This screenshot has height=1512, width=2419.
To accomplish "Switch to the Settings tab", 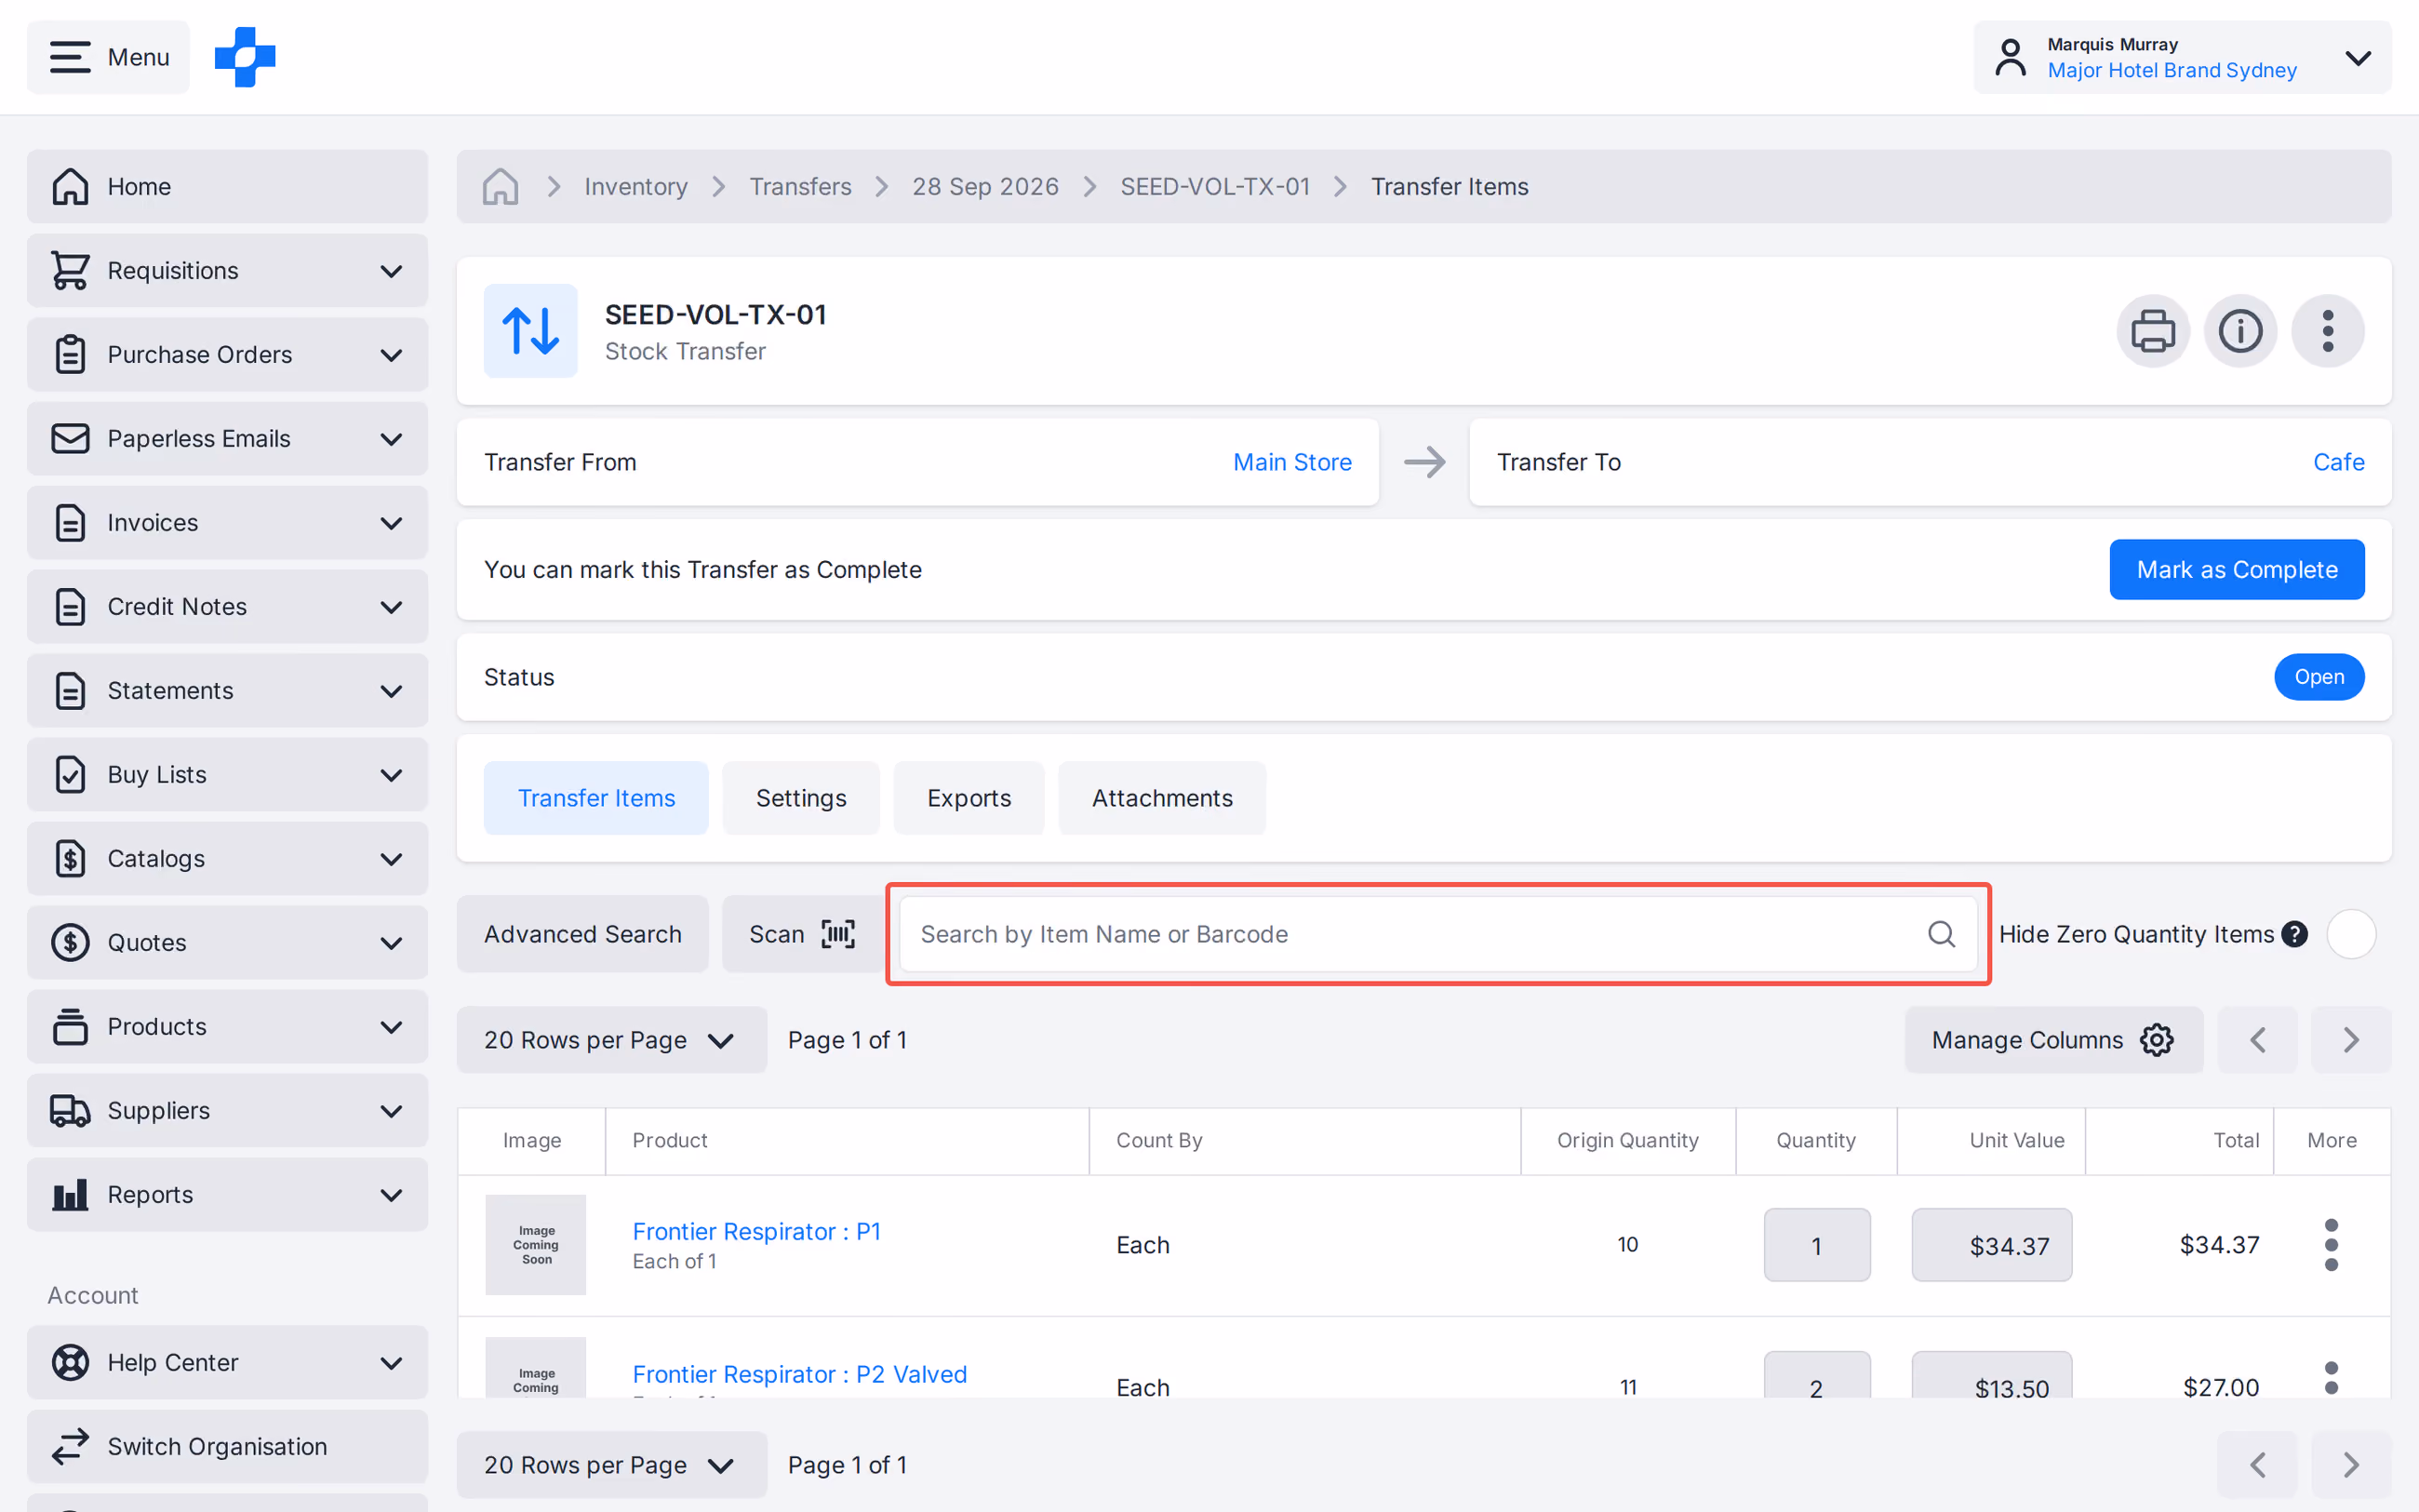I will coord(801,798).
